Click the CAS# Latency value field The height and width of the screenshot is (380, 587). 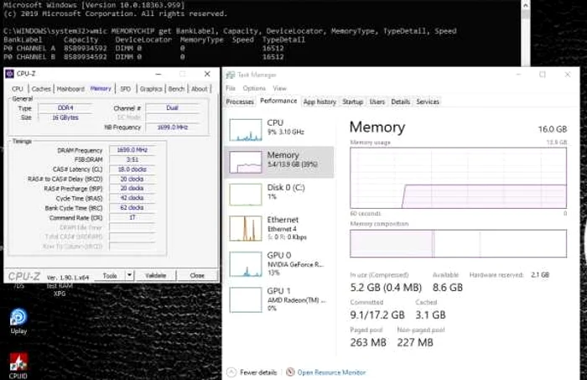click(x=132, y=169)
